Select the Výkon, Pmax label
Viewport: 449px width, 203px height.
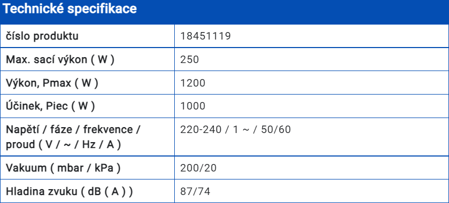52,83
